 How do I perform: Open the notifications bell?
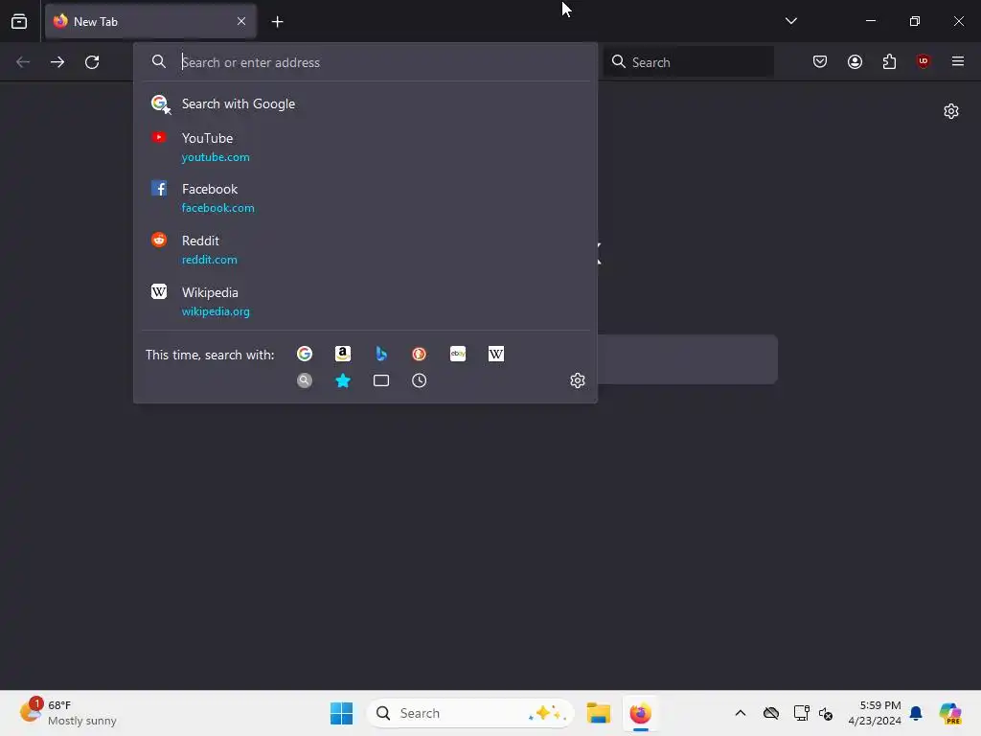click(916, 713)
